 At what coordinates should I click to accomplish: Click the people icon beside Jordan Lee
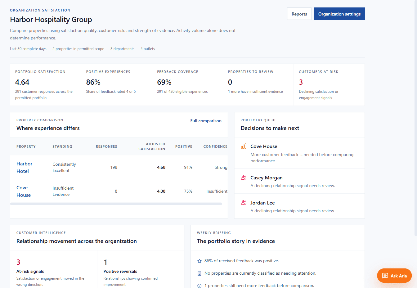pyautogui.click(x=244, y=203)
